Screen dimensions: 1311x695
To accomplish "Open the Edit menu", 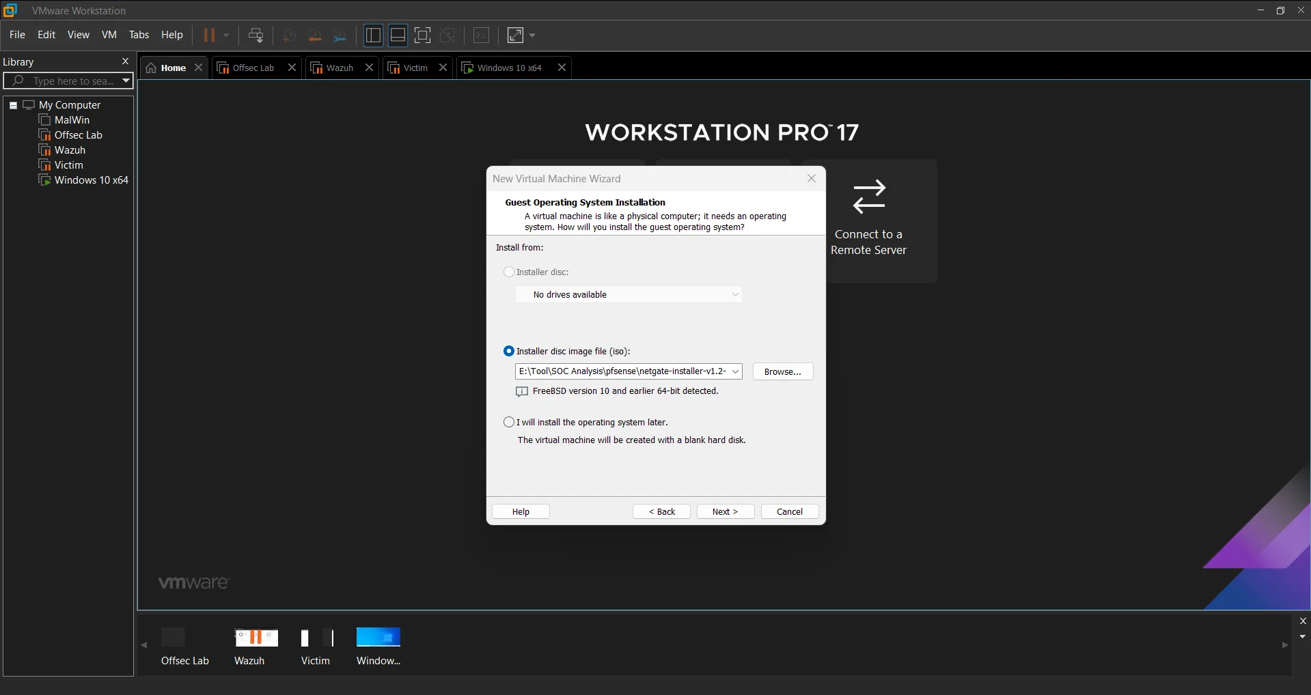I will [46, 35].
